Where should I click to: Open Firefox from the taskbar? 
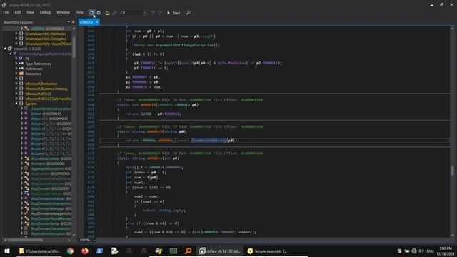[x=85, y=251]
